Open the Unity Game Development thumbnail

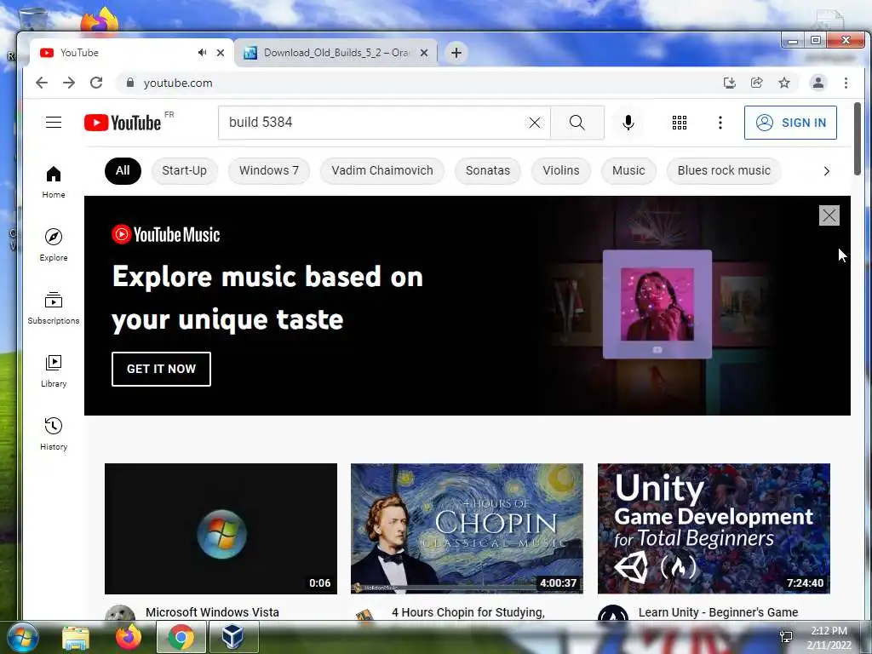714,528
